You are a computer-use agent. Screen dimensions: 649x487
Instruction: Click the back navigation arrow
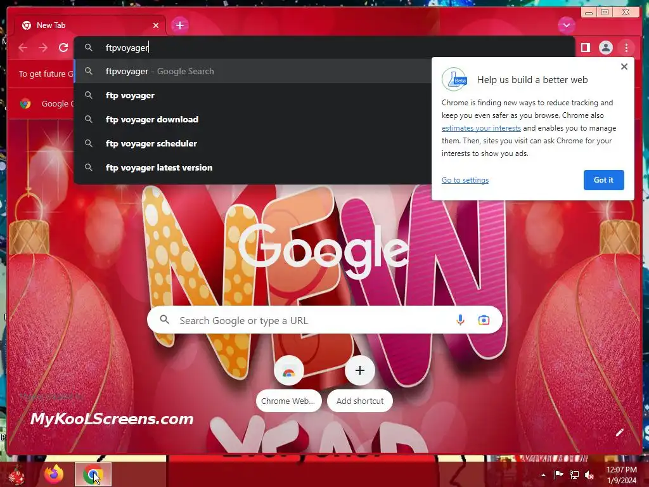point(23,48)
